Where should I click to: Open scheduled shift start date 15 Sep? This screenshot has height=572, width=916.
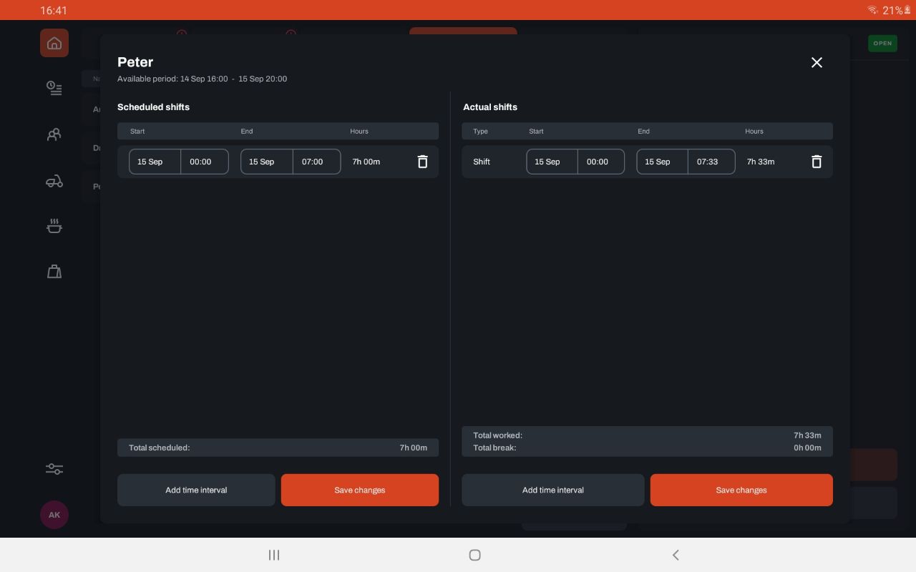click(155, 162)
